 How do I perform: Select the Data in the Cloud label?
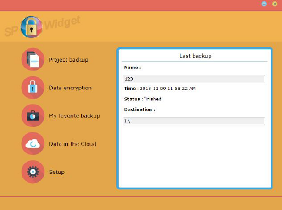click(72, 144)
